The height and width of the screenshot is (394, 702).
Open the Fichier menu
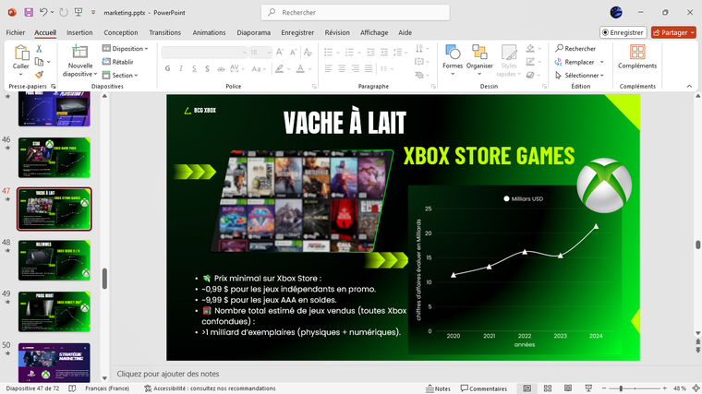point(15,32)
